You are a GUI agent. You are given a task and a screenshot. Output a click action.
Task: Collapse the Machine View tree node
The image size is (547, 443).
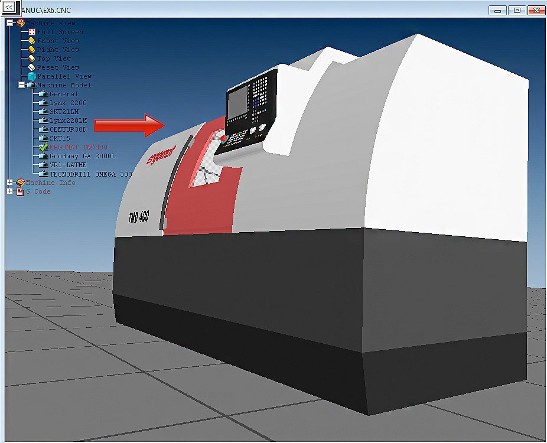(9, 23)
